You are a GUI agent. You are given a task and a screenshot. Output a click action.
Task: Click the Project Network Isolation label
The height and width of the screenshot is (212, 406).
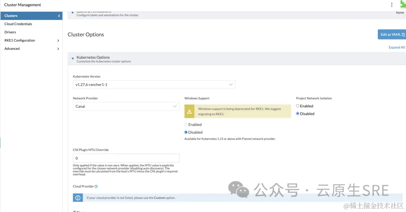coord(314,98)
